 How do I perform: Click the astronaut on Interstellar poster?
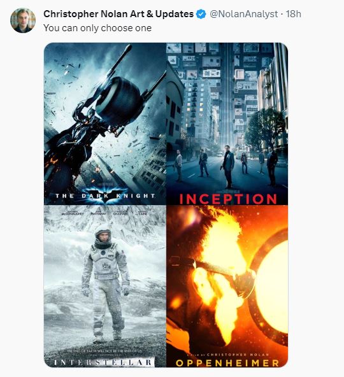[x=105, y=283]
